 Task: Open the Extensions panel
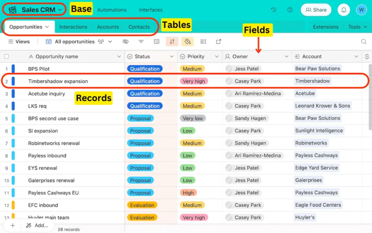tap(325, 27)
